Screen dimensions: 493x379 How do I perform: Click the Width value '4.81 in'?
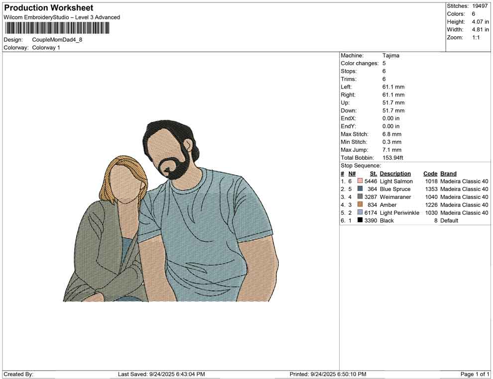480,29
